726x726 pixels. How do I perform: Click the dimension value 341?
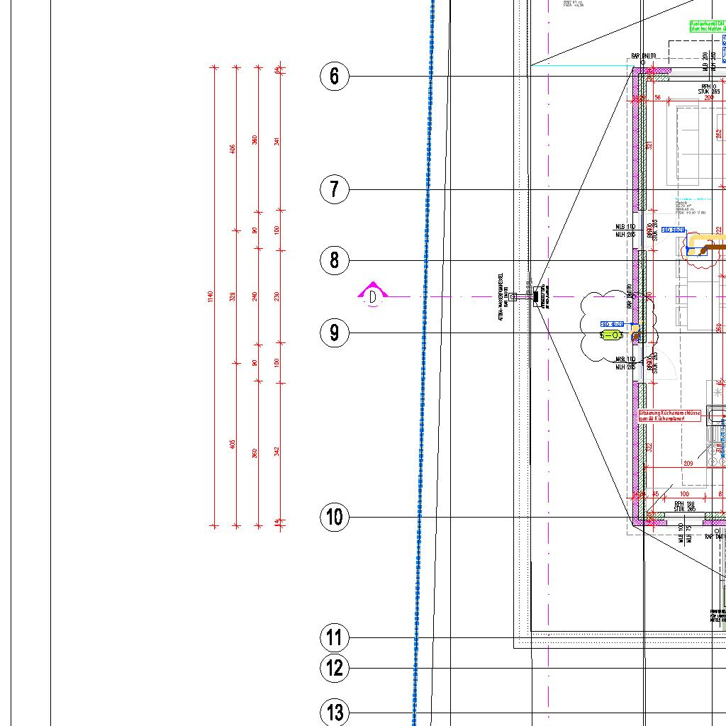(277, 141)
